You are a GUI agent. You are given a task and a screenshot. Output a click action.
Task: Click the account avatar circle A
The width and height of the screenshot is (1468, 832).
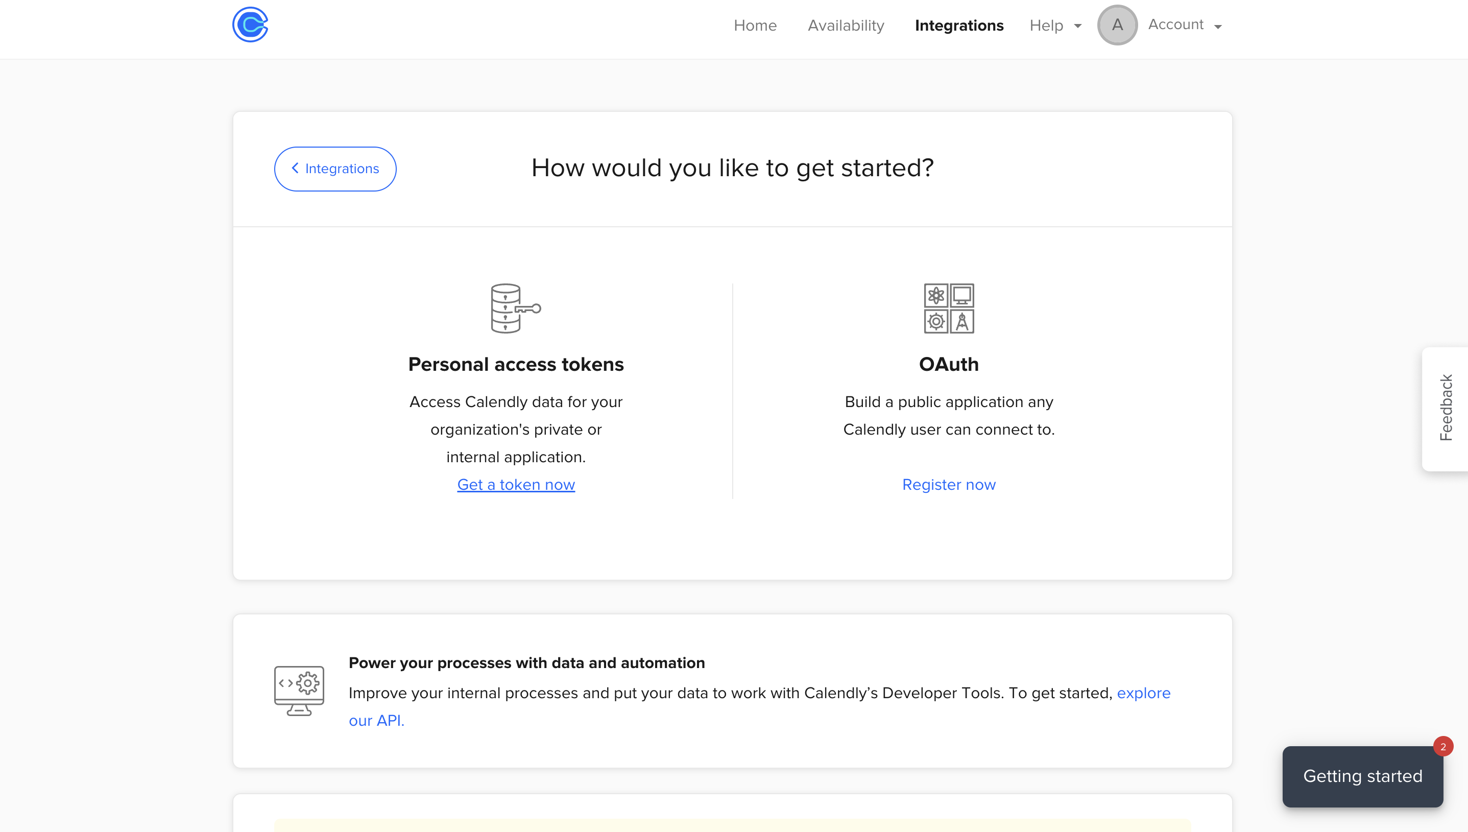tap(1117, 25)
